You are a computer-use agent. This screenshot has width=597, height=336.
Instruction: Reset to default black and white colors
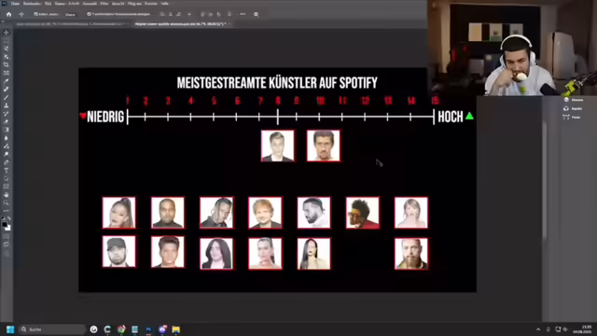click(4, 218)
